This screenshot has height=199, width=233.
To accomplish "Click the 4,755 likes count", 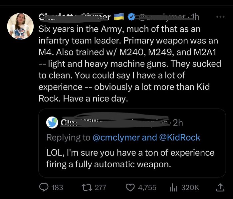I will pos(147,188).
